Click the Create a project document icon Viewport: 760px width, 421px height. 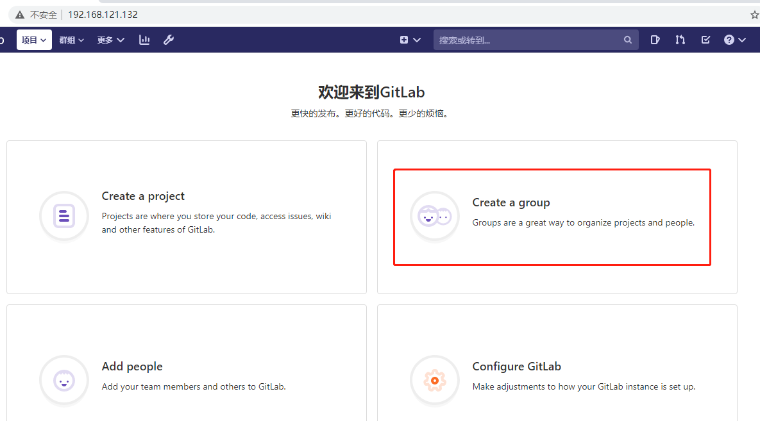[64, 216]
